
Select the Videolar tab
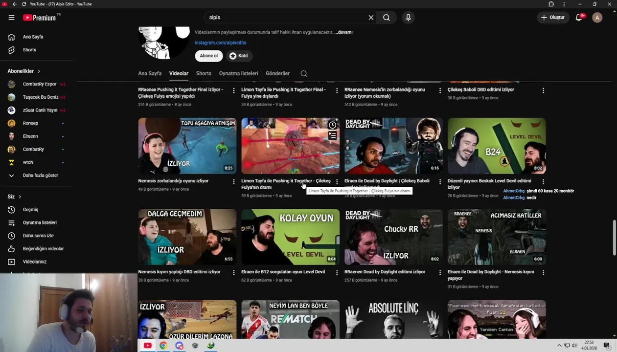pyautogui.click(x=179, y=73)
